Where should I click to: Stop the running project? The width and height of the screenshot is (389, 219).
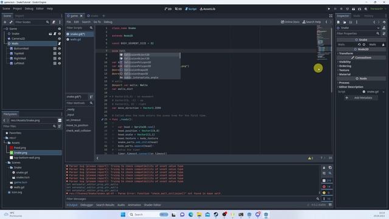click(x=341, y=9)
